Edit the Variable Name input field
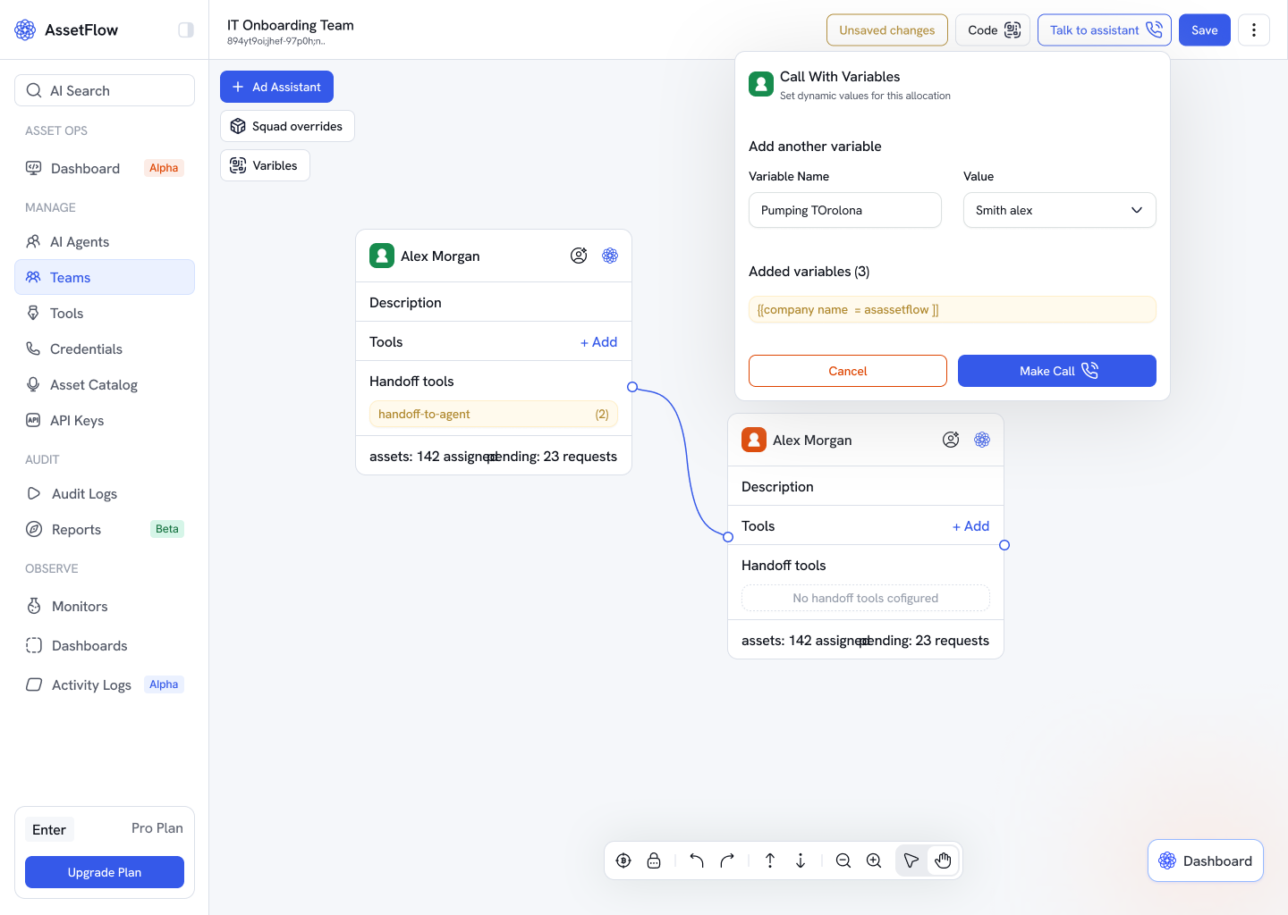Screen dimensions: 1288x915 click(x=845, y=210)
